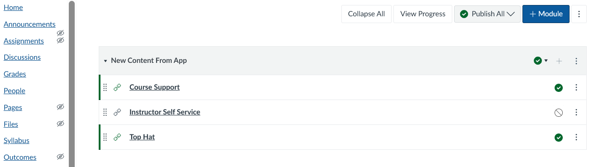This screenshot has width=613, height=167.
Task: Open the Publish All dropdown
Action: (x=487, y=14)
